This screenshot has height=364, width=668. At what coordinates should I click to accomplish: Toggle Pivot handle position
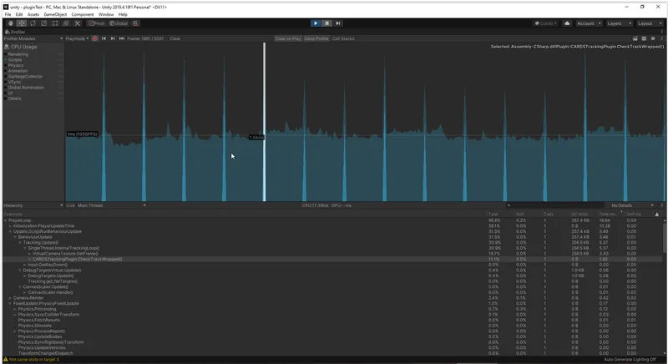click(97, 23)
